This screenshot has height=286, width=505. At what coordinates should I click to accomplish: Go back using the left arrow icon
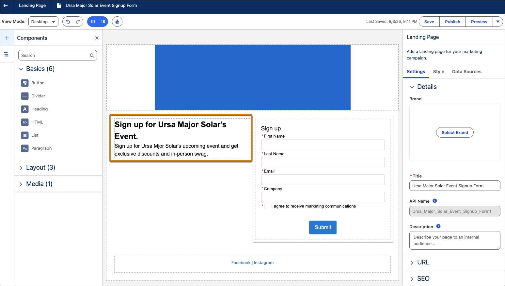point(6,6)
